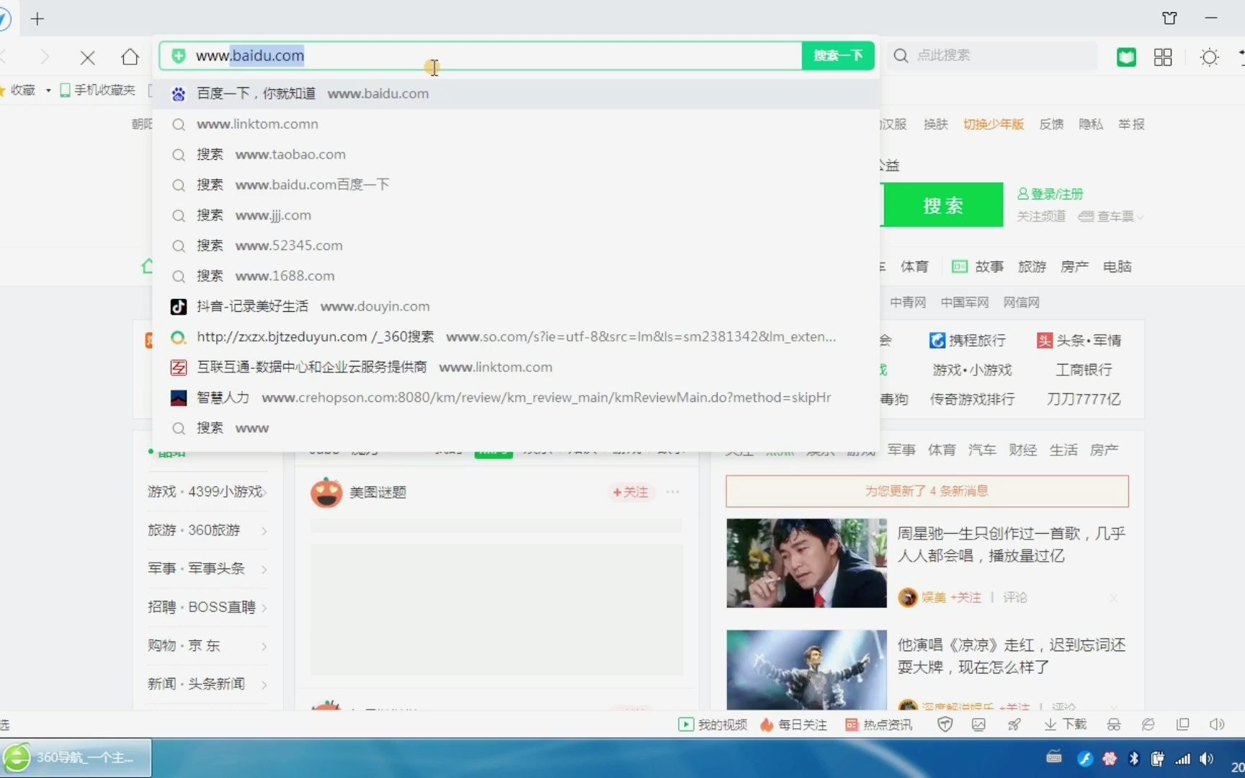This screenshot has height=778, width=1245.
Task: Open the green extension icon in the toolbar
Action: click(1126, 57)
